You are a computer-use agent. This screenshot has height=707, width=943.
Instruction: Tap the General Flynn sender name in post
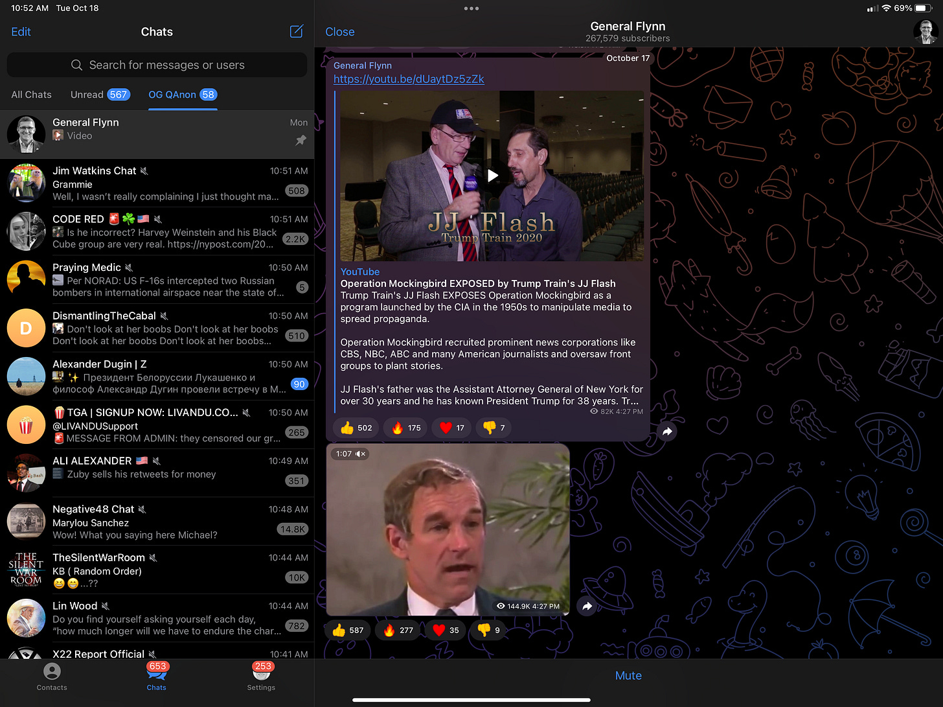coord(363,65)
